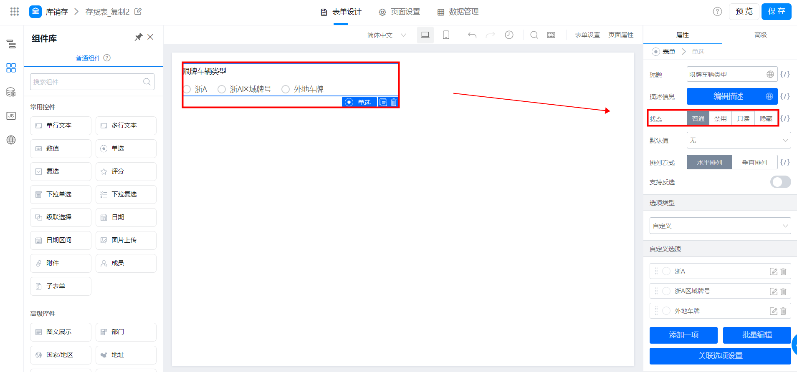Switch to mobile preview device icon
Screen dimensions: 797x372
tap(446, 35)
